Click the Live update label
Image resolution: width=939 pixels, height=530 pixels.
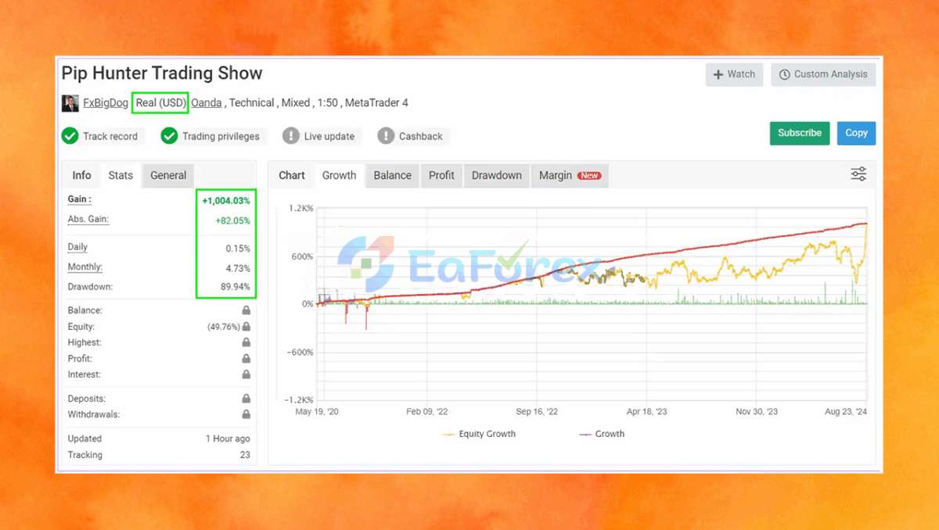[x=329, y=137]
